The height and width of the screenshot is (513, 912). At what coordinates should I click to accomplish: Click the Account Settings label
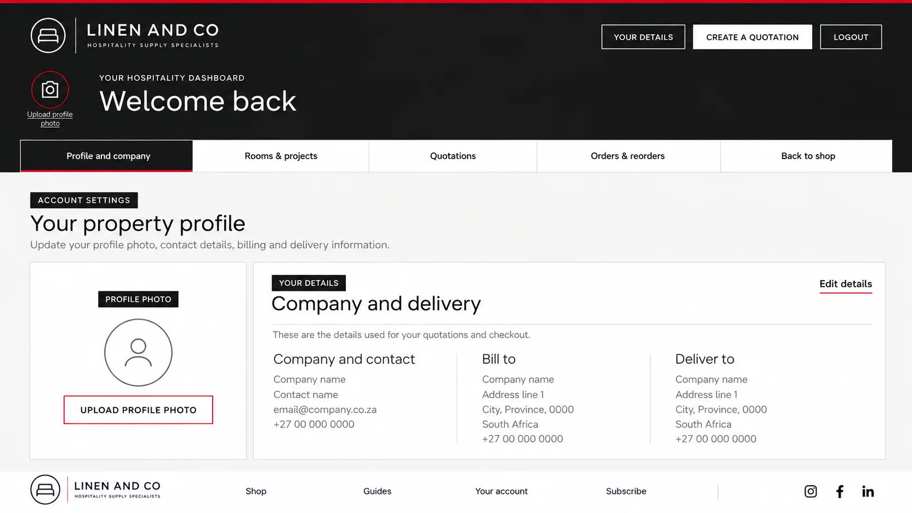(x=84, y=200)
